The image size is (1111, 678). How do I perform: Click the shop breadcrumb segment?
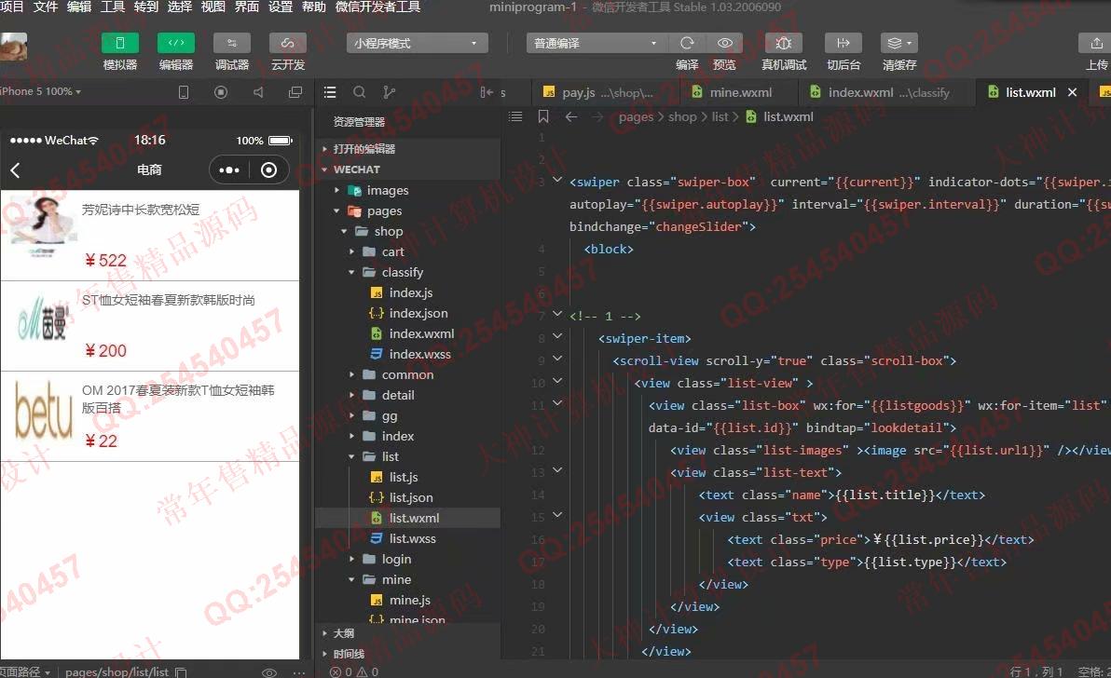click(x=682, y=116)
